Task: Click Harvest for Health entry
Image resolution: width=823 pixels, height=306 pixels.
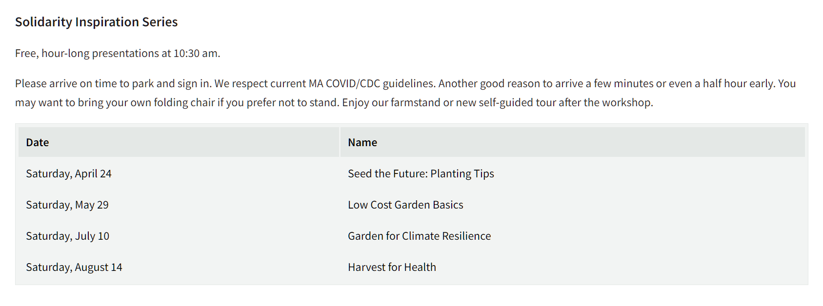Action: point(392,267)
